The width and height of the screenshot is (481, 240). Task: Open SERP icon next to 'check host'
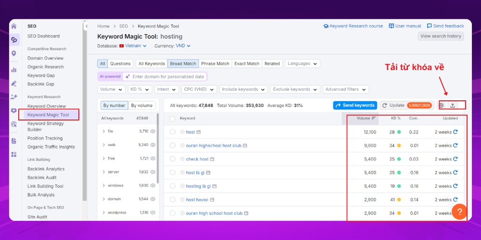(x=212, y=159)
